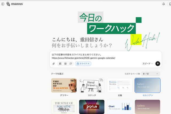Image resolution: width=171 pixels, height=114 pixels.
Task: Click into the prompt text input field
Action: [x=106, y=56]
